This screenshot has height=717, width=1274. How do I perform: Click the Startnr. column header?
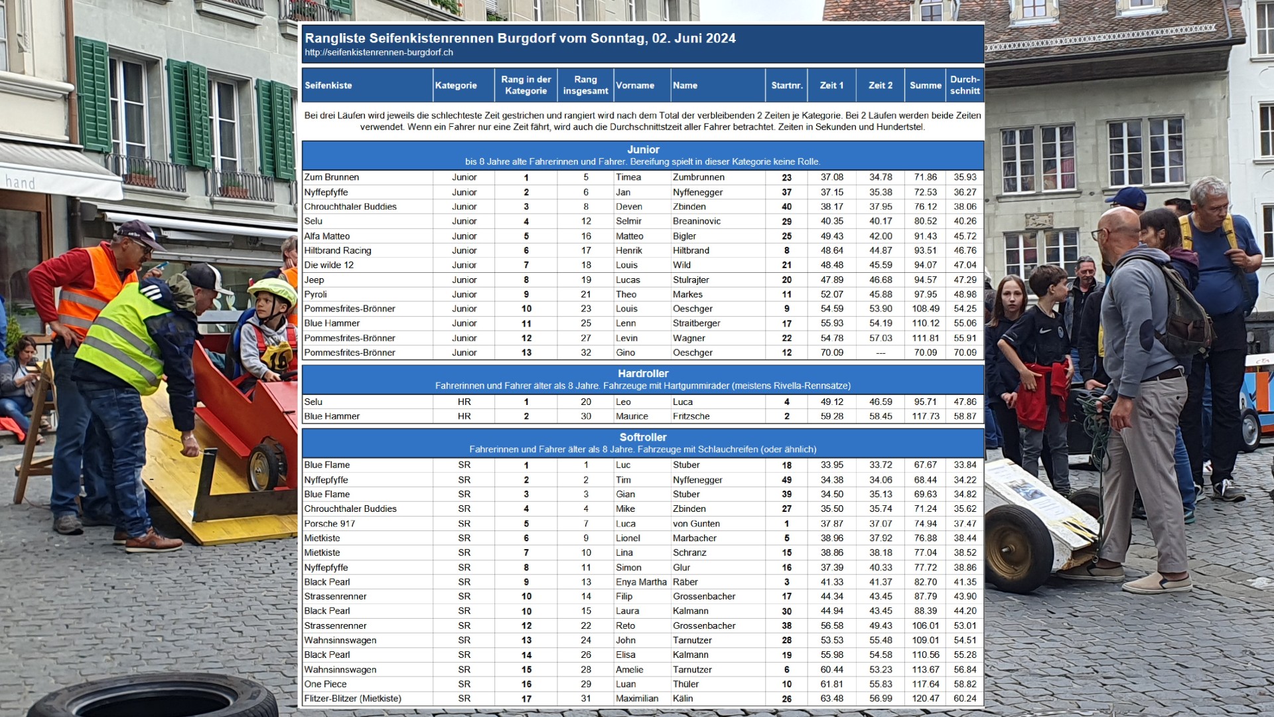click(x=787, y=86)
